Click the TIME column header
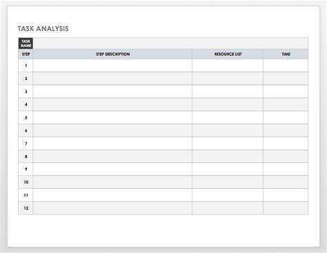Image resolution: width=327 pixels, height=253 pixels. [x=286, y=54]
